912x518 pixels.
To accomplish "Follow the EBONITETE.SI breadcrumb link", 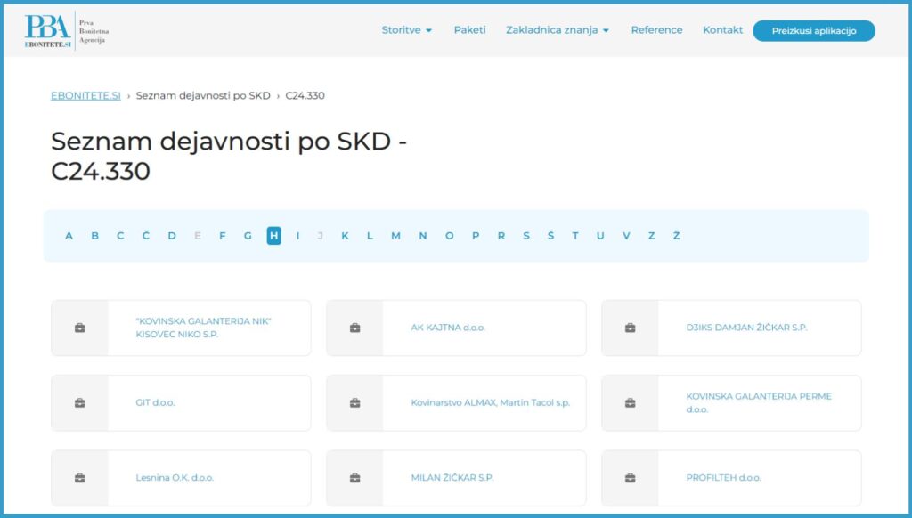I will coord(85,95).
